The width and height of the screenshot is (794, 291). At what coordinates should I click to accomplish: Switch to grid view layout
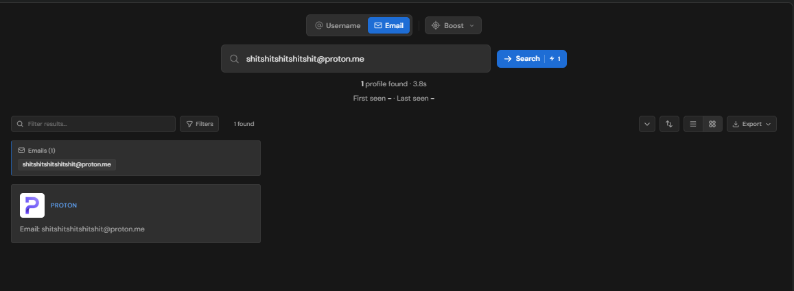(x=712, y=124)
